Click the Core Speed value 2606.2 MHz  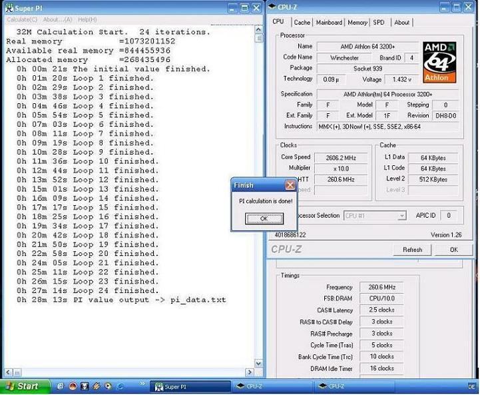341,158
